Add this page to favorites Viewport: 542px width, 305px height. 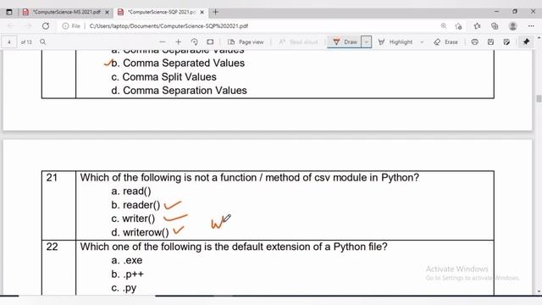(459, 26)
